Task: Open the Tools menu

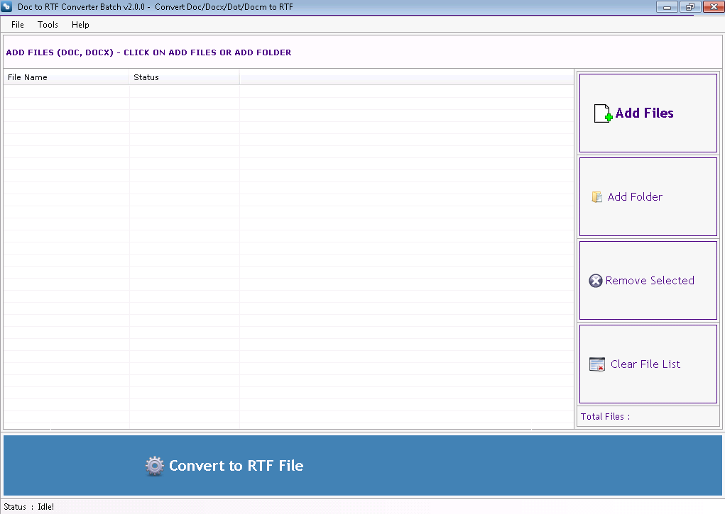Action: coord(48,25)
